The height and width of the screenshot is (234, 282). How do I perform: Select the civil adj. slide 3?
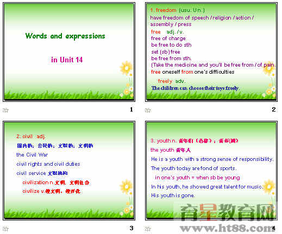[69, 171]
